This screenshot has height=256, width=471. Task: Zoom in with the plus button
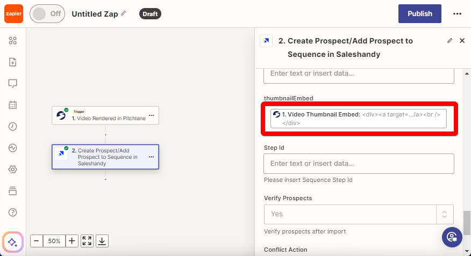[72, 241]
